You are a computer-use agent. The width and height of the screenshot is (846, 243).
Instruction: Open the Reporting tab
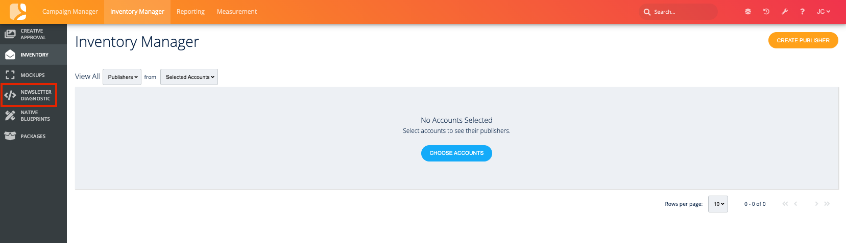tap(190, 12)
